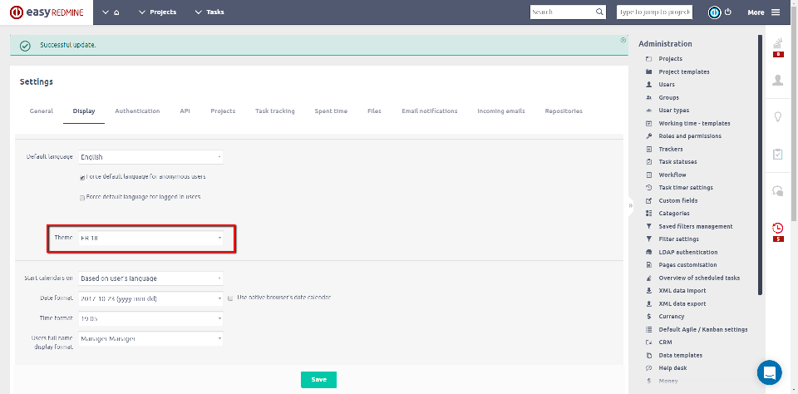Open the Email notifications tab
The width and height of the screenshot is (798, 394).
pos(429,111)
